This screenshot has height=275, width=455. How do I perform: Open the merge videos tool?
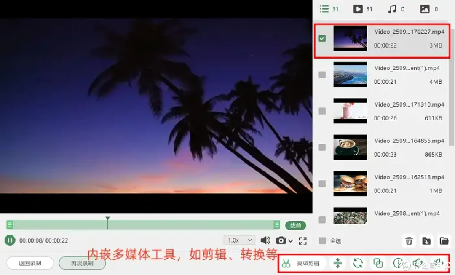click(378, 263)
